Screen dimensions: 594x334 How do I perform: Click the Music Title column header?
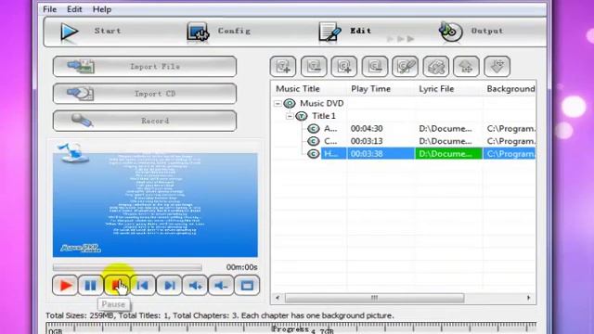coord(298,89)
